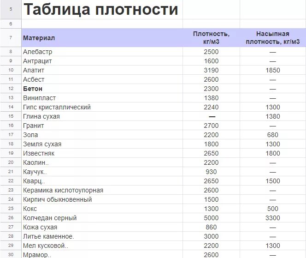Select row header number 7
The image size is (306, 258).
pyautogui.click(x=11, y=38)
